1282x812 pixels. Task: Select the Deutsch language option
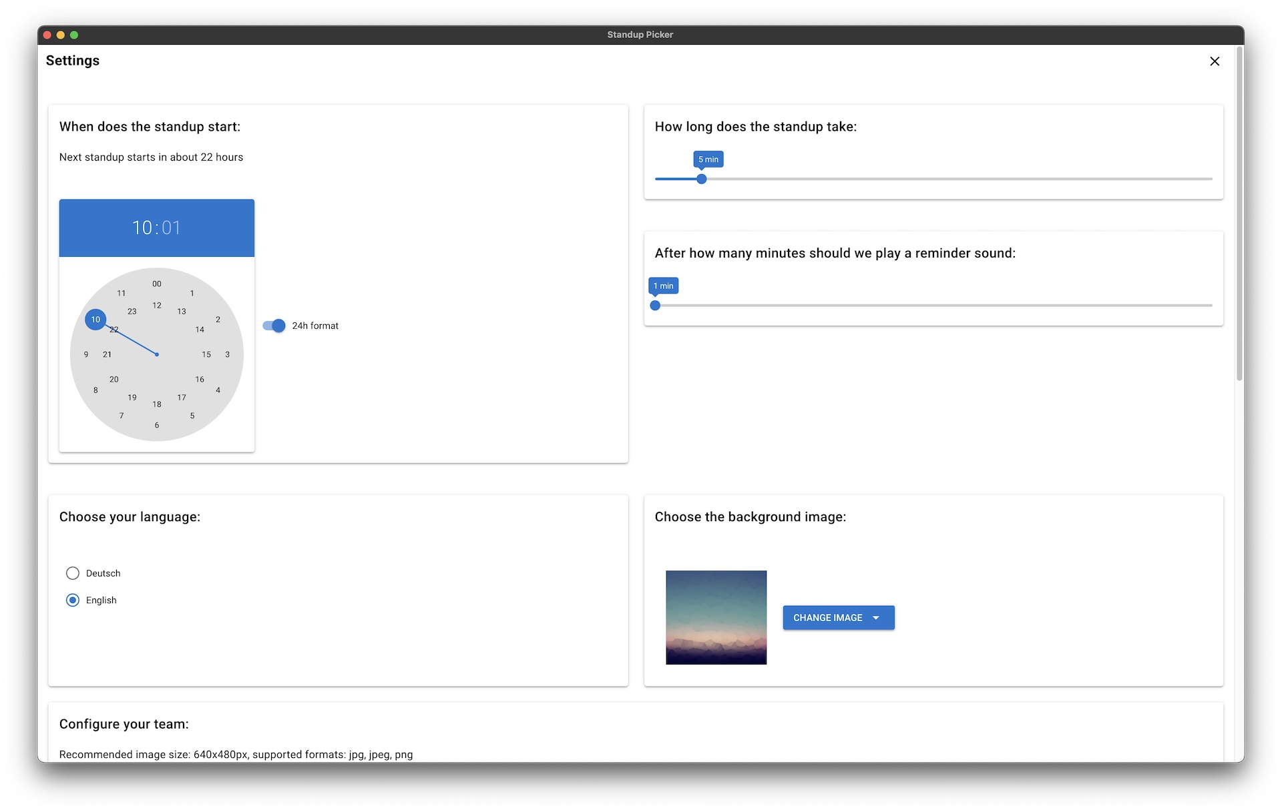click(73, 573)
